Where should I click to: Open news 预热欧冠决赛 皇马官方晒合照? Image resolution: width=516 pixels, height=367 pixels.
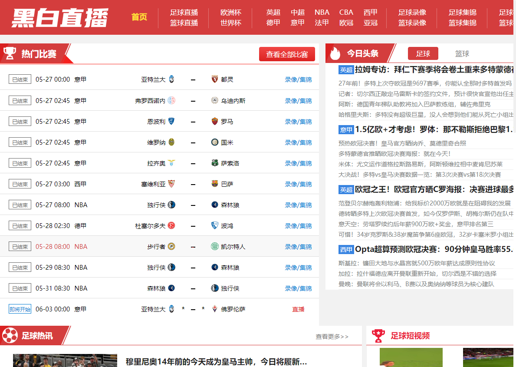(402, 143)
